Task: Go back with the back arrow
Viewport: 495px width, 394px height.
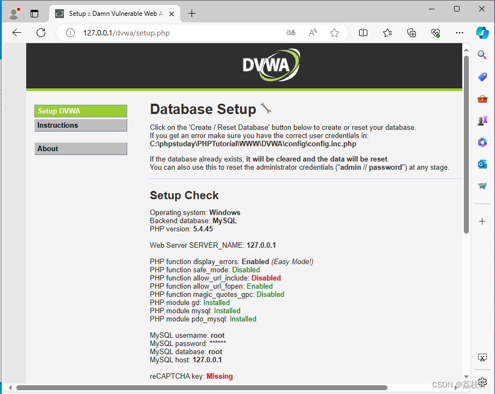Action: point(17,33)
